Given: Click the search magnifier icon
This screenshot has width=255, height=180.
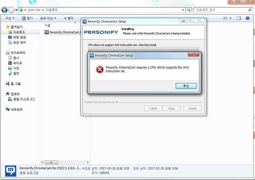Looking at the screenshot, I should tap(250, 10).
